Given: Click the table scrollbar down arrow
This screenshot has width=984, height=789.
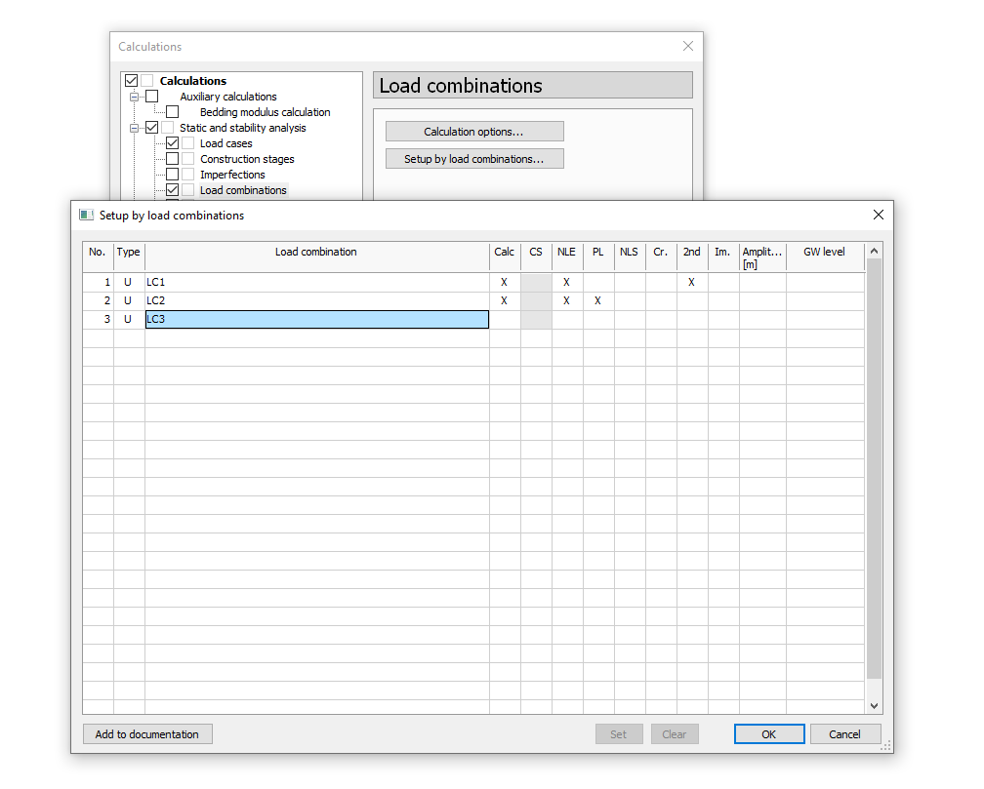Looking at the screenshot, I should point(874,706).
